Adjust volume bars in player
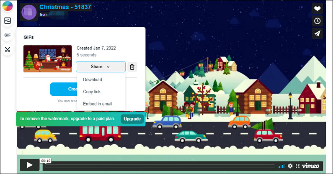333x174 pixels. coord(281,166)
